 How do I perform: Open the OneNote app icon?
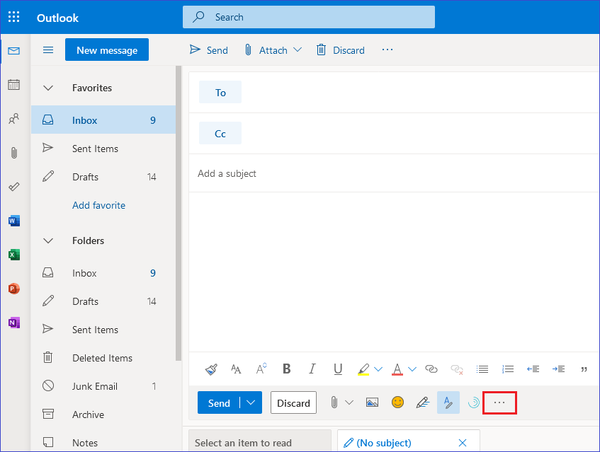(13, 323)
